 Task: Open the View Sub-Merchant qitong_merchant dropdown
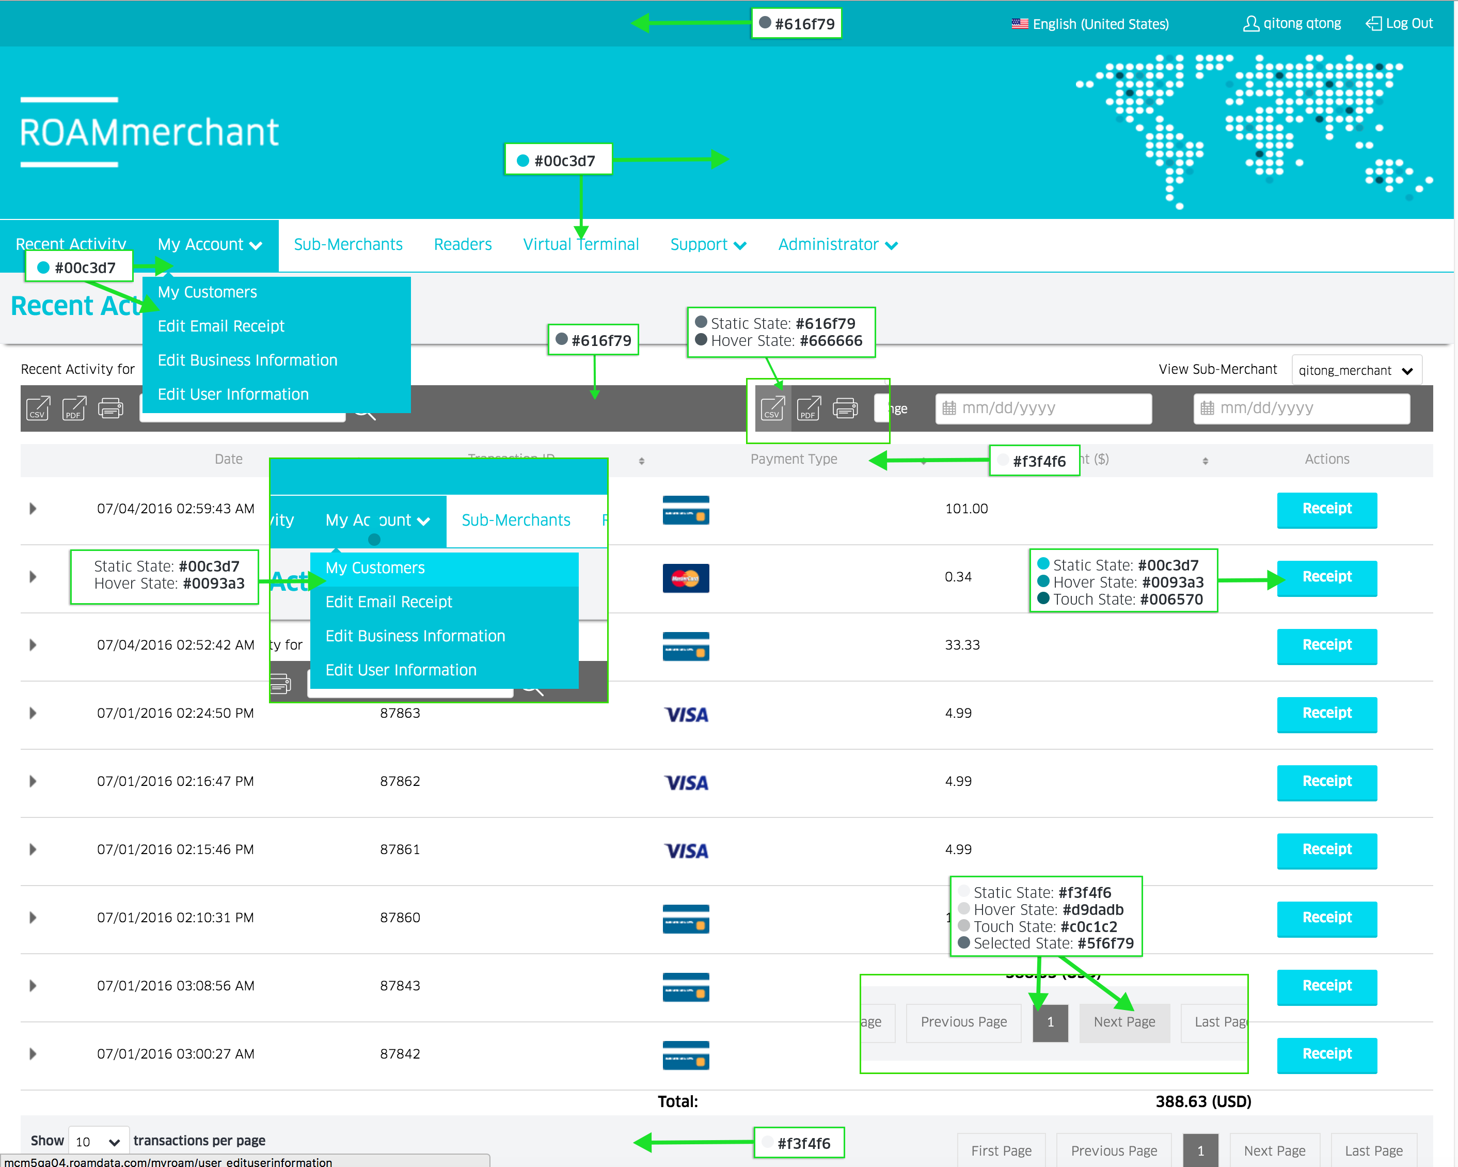(1357, 370)
